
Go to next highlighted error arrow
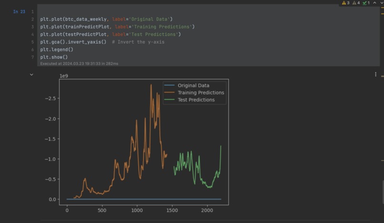pyautogui.click(x=382, y=3)
